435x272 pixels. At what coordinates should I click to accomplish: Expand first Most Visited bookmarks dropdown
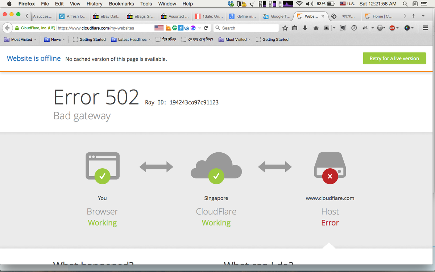(x=35, y=40)
